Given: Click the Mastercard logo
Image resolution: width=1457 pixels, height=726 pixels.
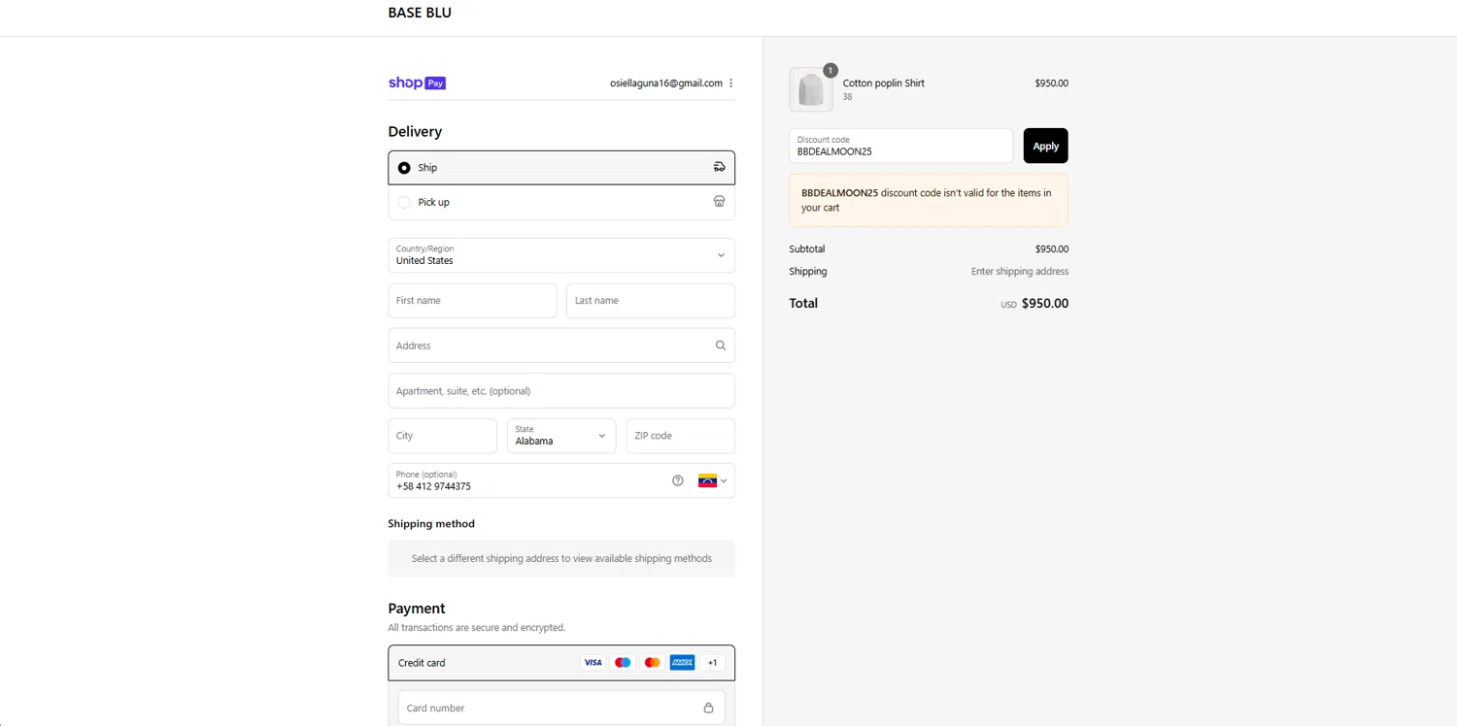Looking at the screenshot, I should (652, 663).
